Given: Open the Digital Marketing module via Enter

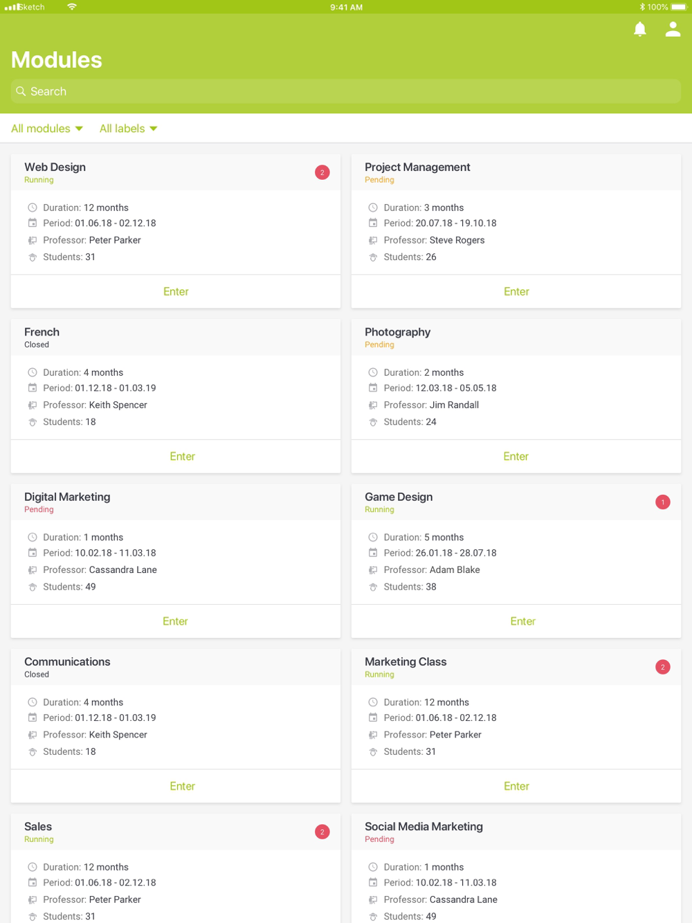Looking at the screenshot, I should pyautogui.click(x=176, y=621).
